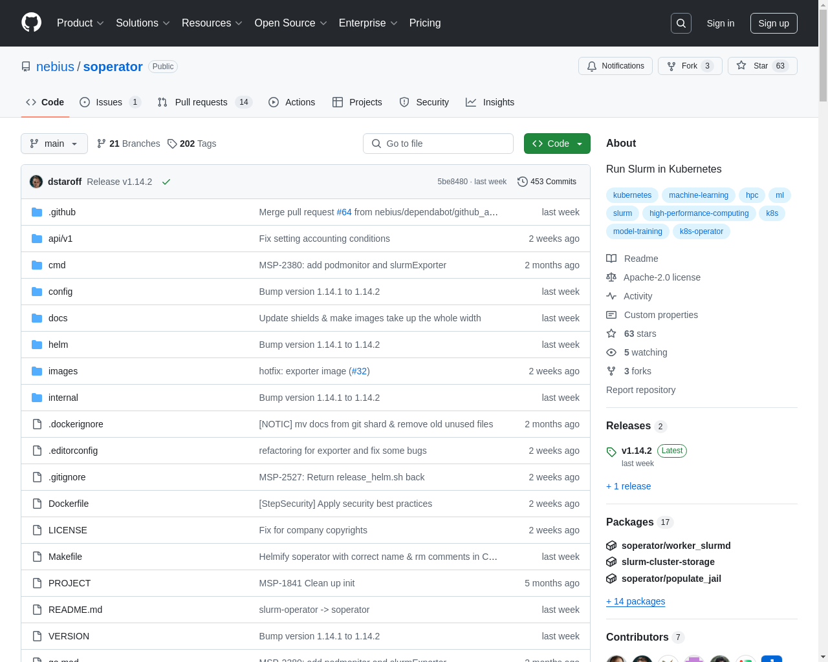Open the LICENSE file icon
Viewport: 828px width, 662px height.
pyautogui.click(x=37, y=530)
